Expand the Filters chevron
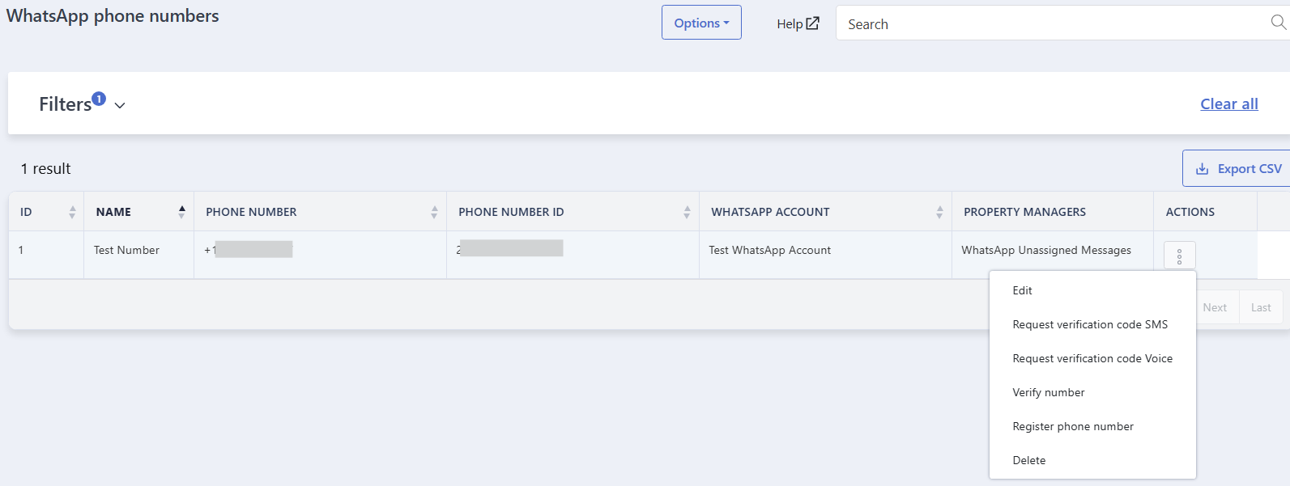Image resolution: width=1290 pixels, height=486 pixels. [x=120, y=105]
